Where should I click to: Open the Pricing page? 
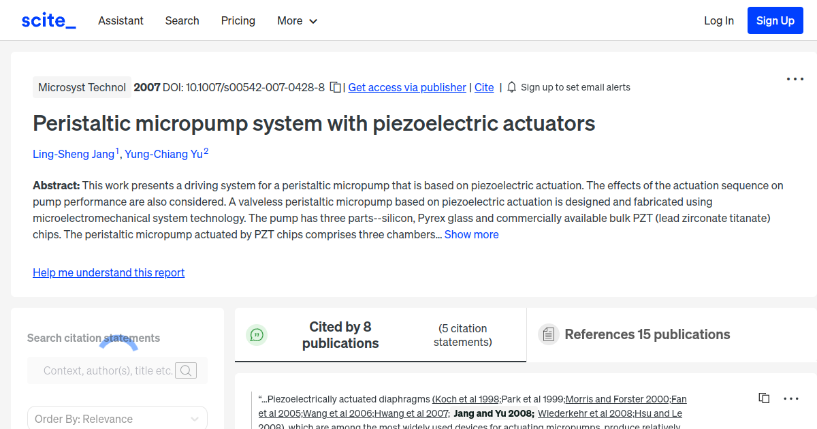(x=238, y=21)
